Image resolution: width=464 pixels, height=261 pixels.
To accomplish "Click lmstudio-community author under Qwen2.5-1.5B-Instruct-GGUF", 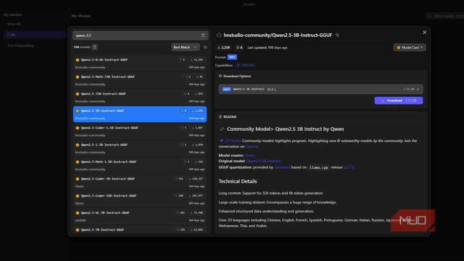I will (90, 152).
